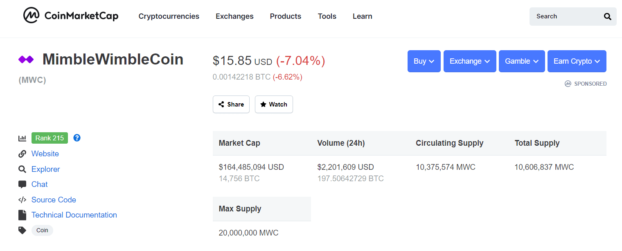This screenshot has height=251, width=622.
Task: Click the Explorer magnifying glass icon
Action: [23, 169]
